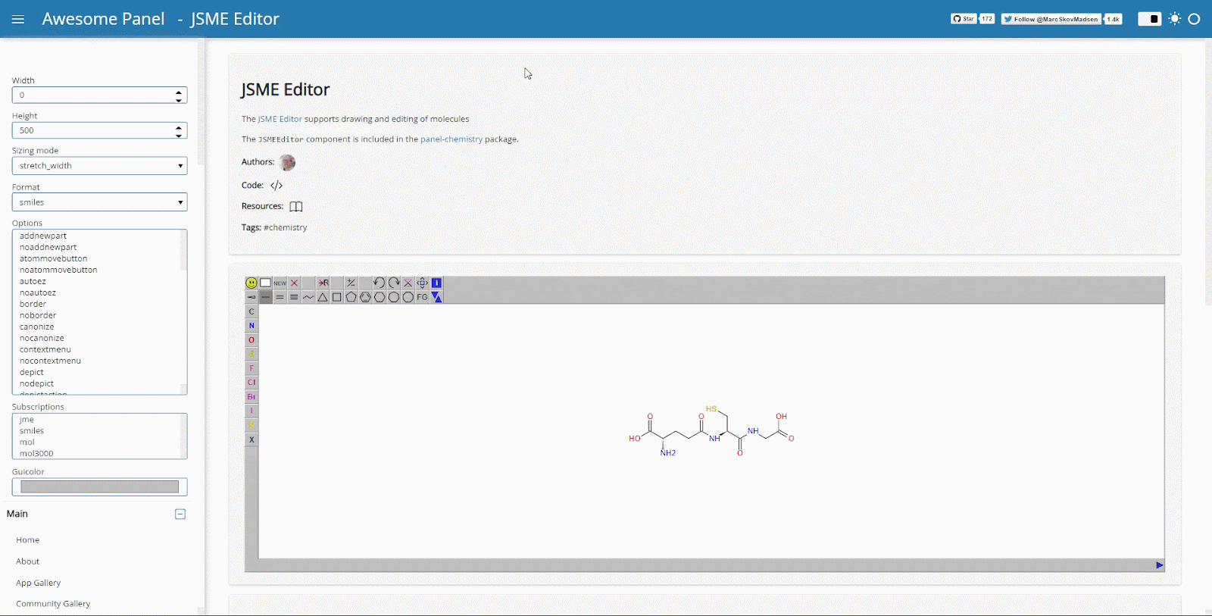Select the red X delete tool
Image resolution: width=1212 pixels, height=616 pixels.
pos(294,283)
